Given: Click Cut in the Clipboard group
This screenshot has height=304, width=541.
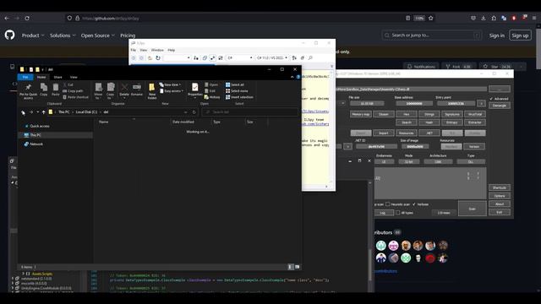Looking at the screenshot, I should 68,84.
